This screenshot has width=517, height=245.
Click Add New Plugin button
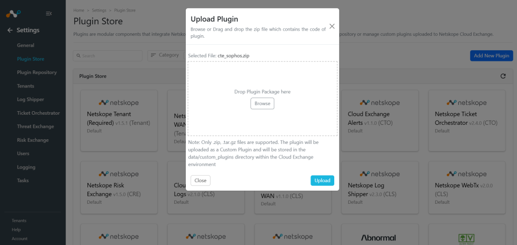tap(491, 56)
